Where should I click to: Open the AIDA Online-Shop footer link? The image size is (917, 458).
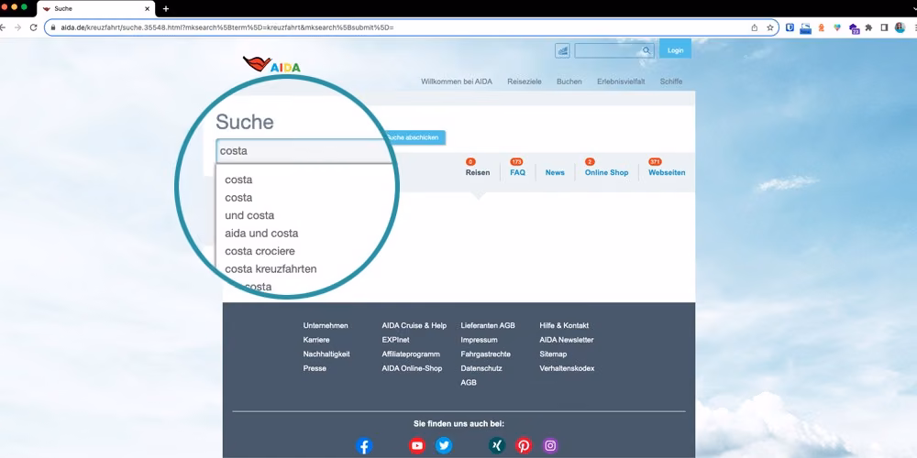[x=412, y=368]
